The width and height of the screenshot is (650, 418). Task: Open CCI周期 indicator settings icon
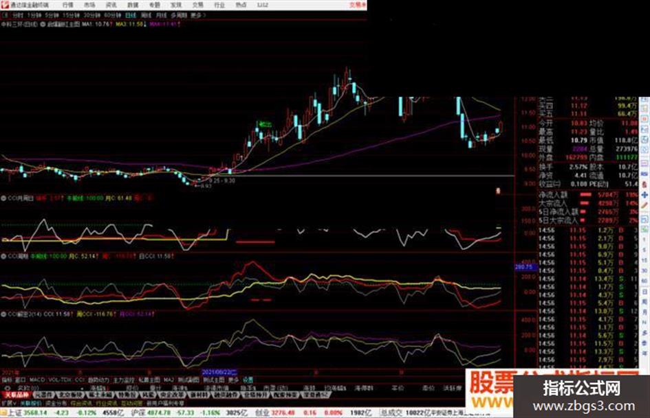coord(3,256)
